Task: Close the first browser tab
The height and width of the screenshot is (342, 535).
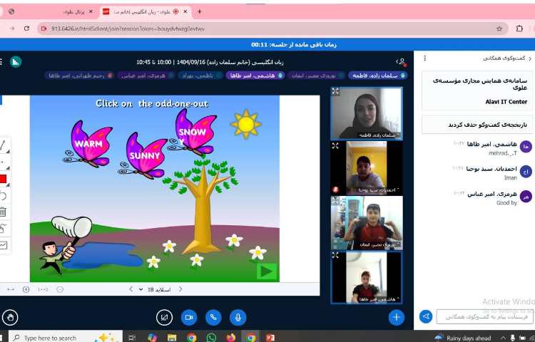Action: click(x=91, y=11)
